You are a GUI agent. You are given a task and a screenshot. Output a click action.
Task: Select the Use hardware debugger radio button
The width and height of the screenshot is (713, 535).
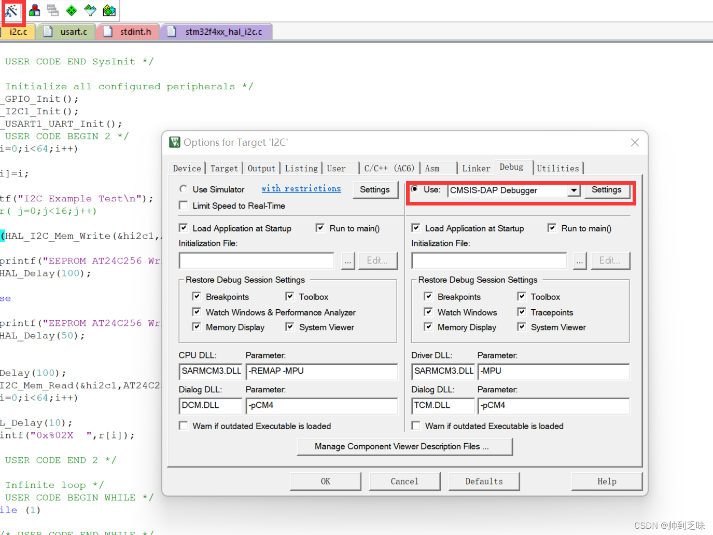click(x=415, y=189)
